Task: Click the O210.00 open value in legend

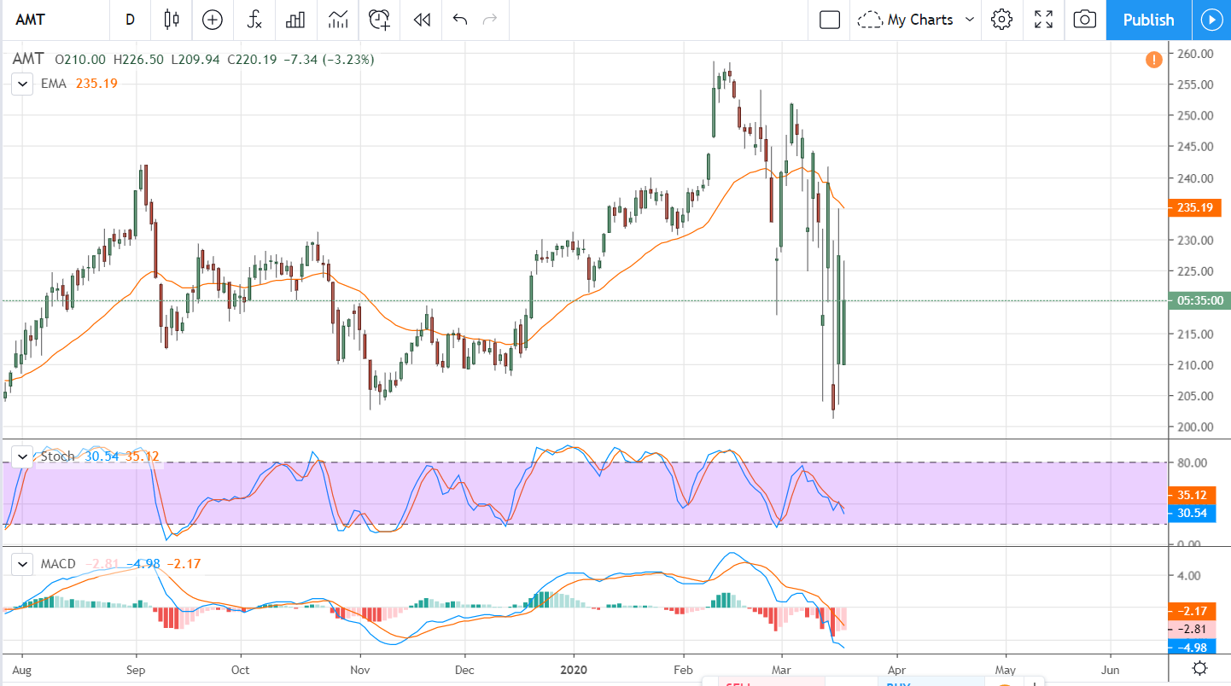Action: (80, 60)
